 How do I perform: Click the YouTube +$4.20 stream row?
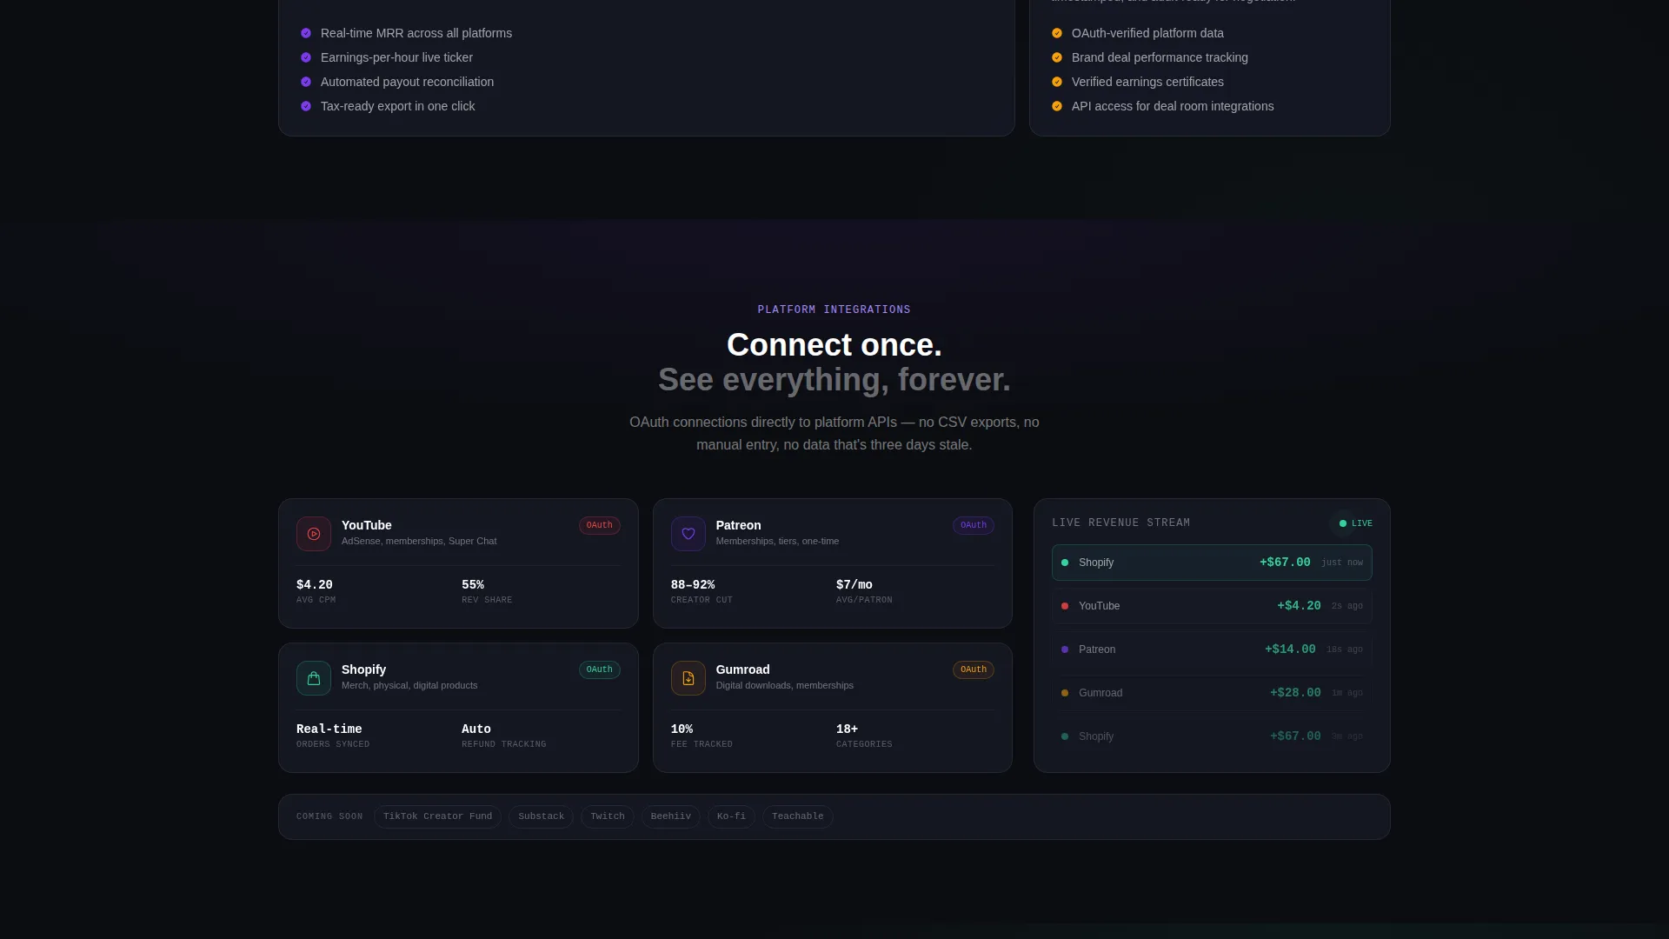pos(1212,606)
